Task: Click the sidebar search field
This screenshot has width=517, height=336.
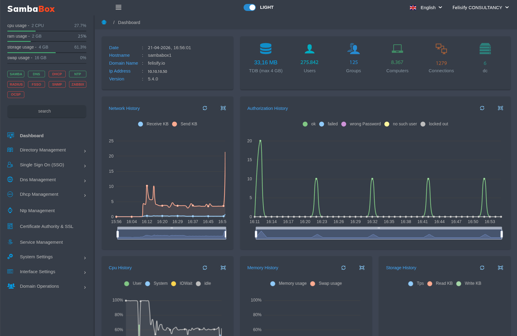Action: [x=47, y=111]
